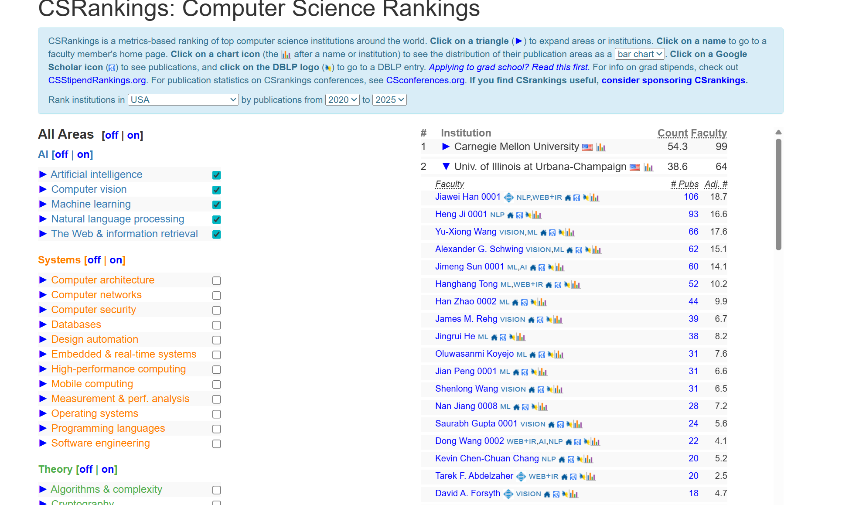Expand the Machine learning conference list
This screenshot has width=866, height=505.
(43, 204)
